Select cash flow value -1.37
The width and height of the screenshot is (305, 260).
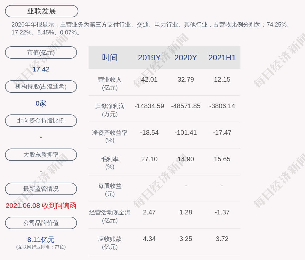coord(222,212)
